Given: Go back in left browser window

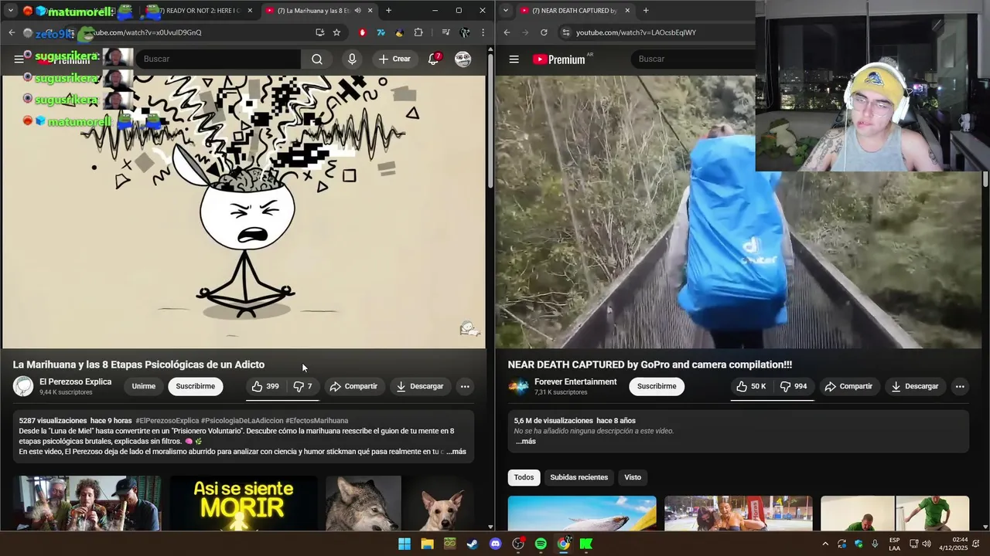Looking at the screenshot, I should tap(12, 32).
